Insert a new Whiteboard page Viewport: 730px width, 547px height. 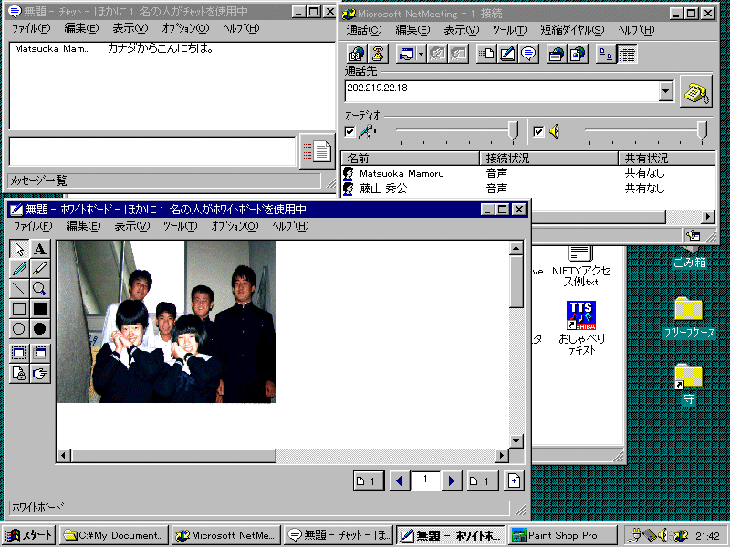pyautogui.click(x=514, y=481)
